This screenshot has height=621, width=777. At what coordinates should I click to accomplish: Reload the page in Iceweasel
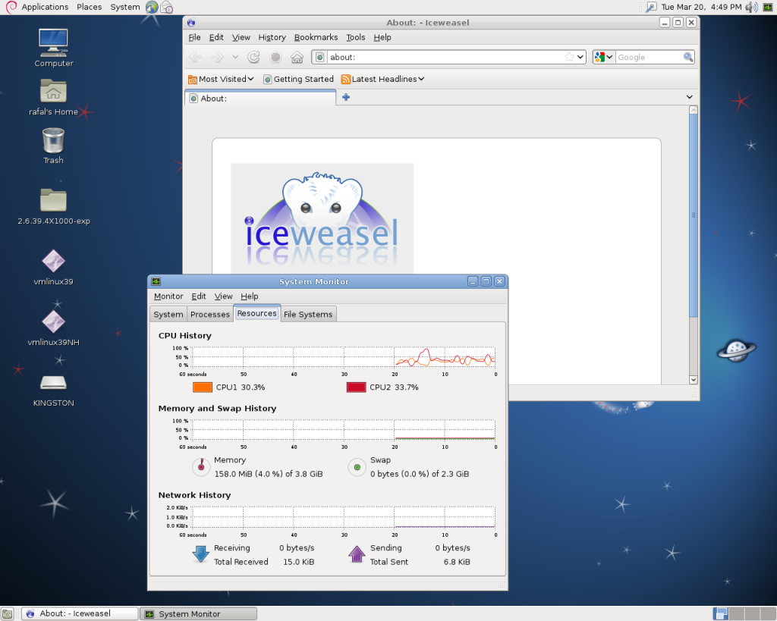coord(253,58)
